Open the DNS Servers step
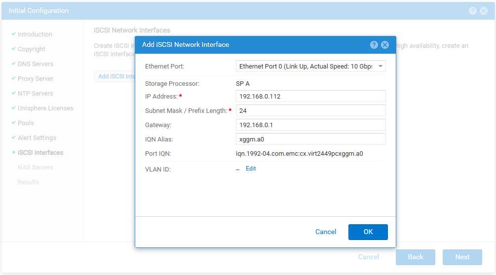496x275 pixels. (x=35, y=64)
